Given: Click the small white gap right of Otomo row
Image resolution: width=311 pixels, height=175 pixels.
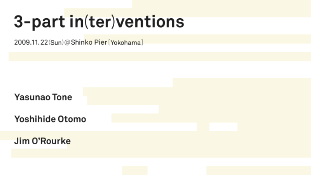Looking at the screenshot, I should point(223,127).
